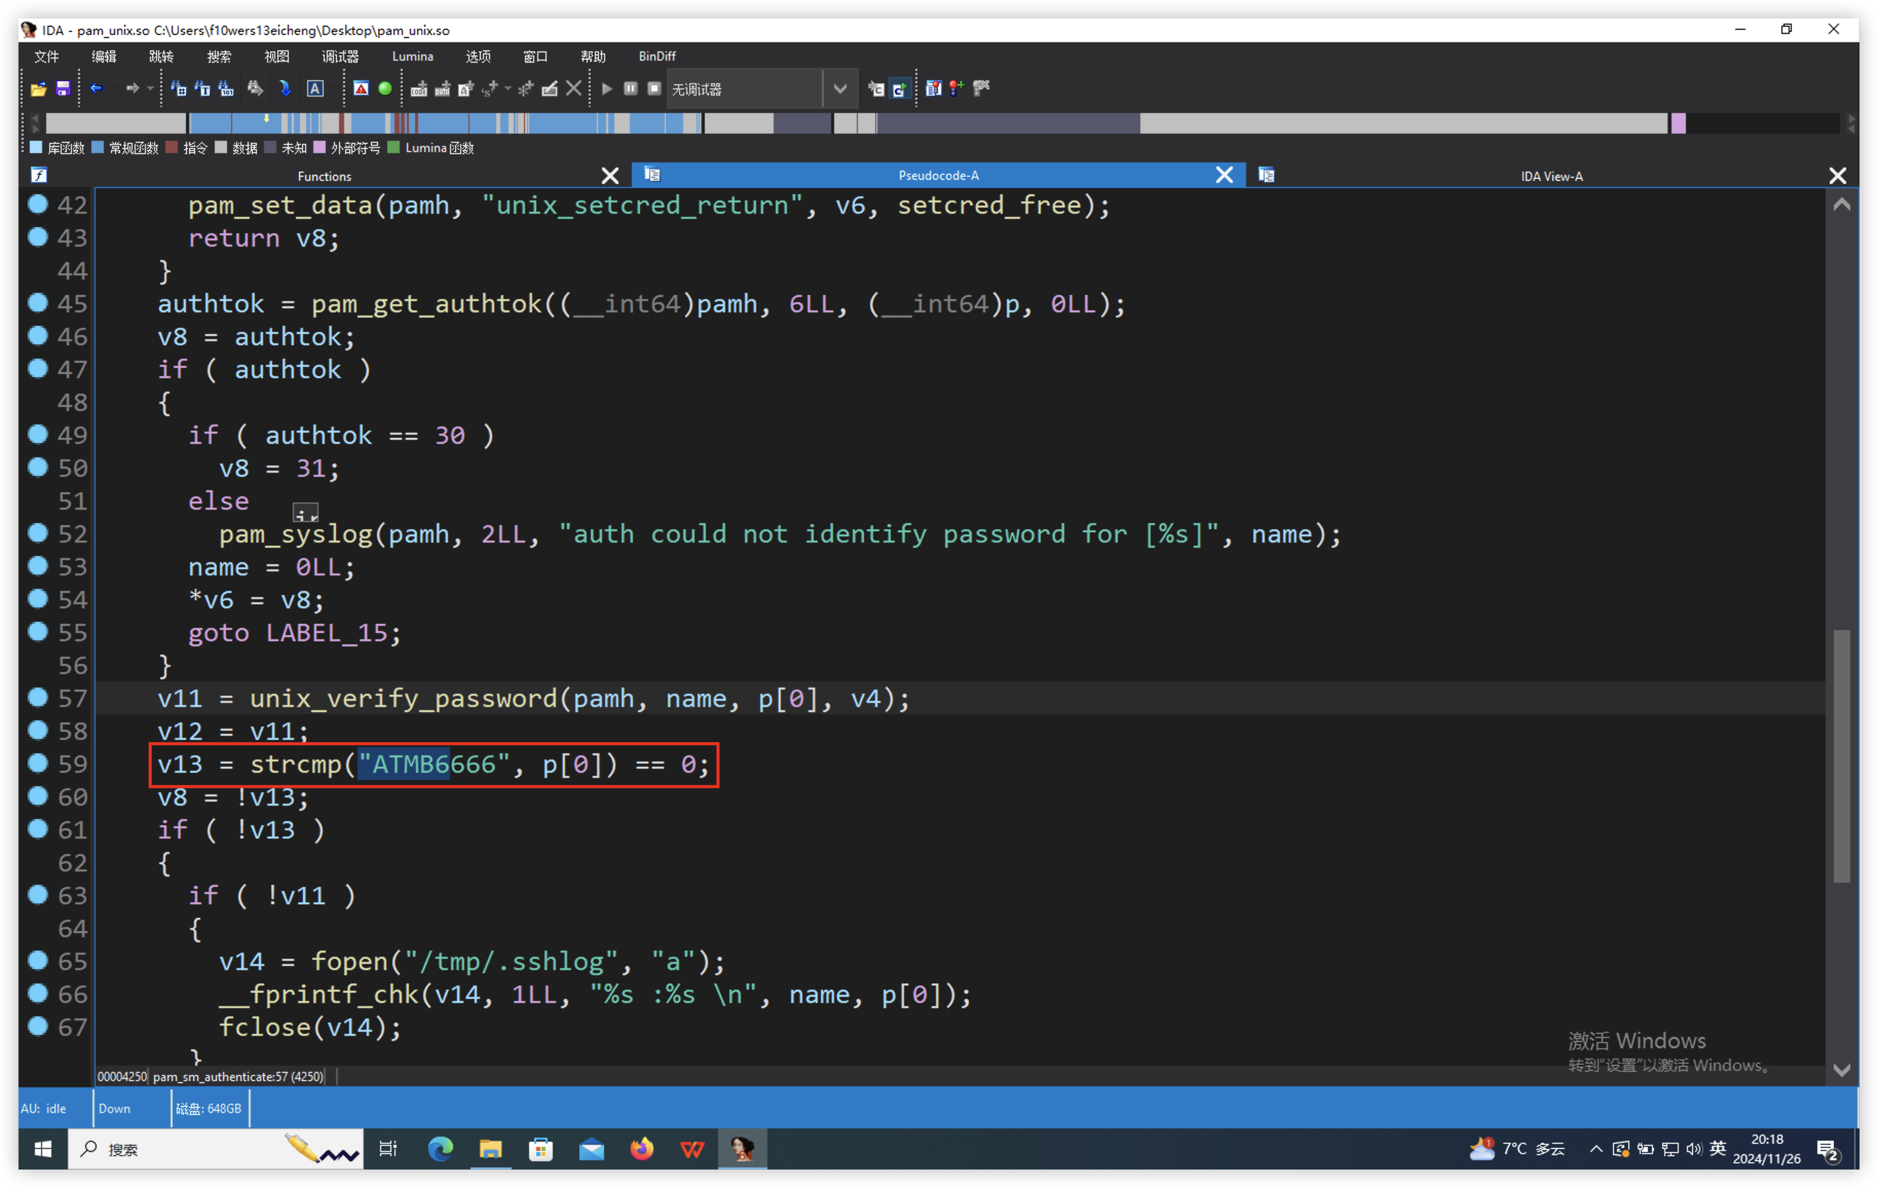The height and width of the screenshot is (1188, 1878).
Task: Start the debugger process play button
Action: [x=607, y=89]
